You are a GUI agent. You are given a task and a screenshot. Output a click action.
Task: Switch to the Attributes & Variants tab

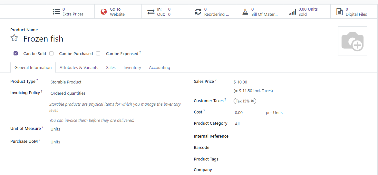point(79,68)
